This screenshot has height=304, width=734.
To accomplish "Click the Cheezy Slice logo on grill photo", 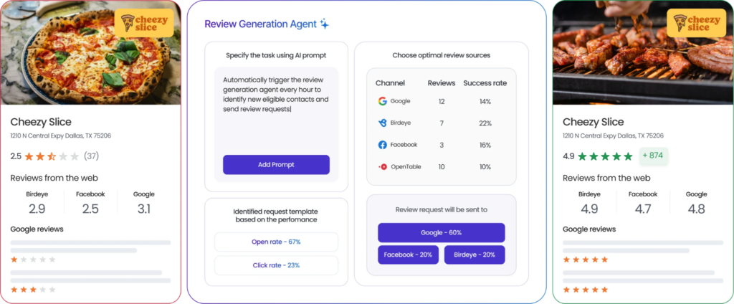I will (697, 23).
